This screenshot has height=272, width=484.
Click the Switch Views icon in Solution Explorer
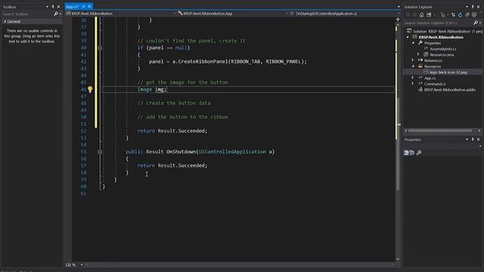[429, 15]
